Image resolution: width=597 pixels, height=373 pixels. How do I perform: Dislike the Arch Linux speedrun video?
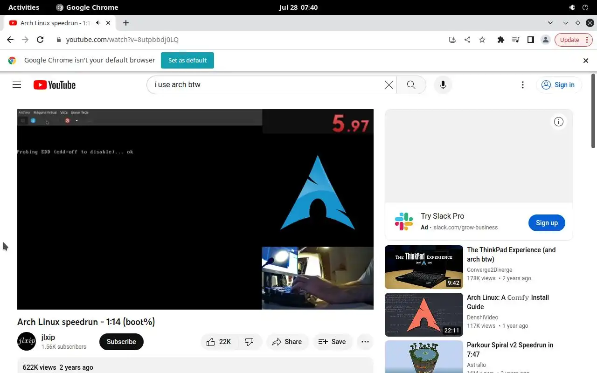(x=250, y=342)
